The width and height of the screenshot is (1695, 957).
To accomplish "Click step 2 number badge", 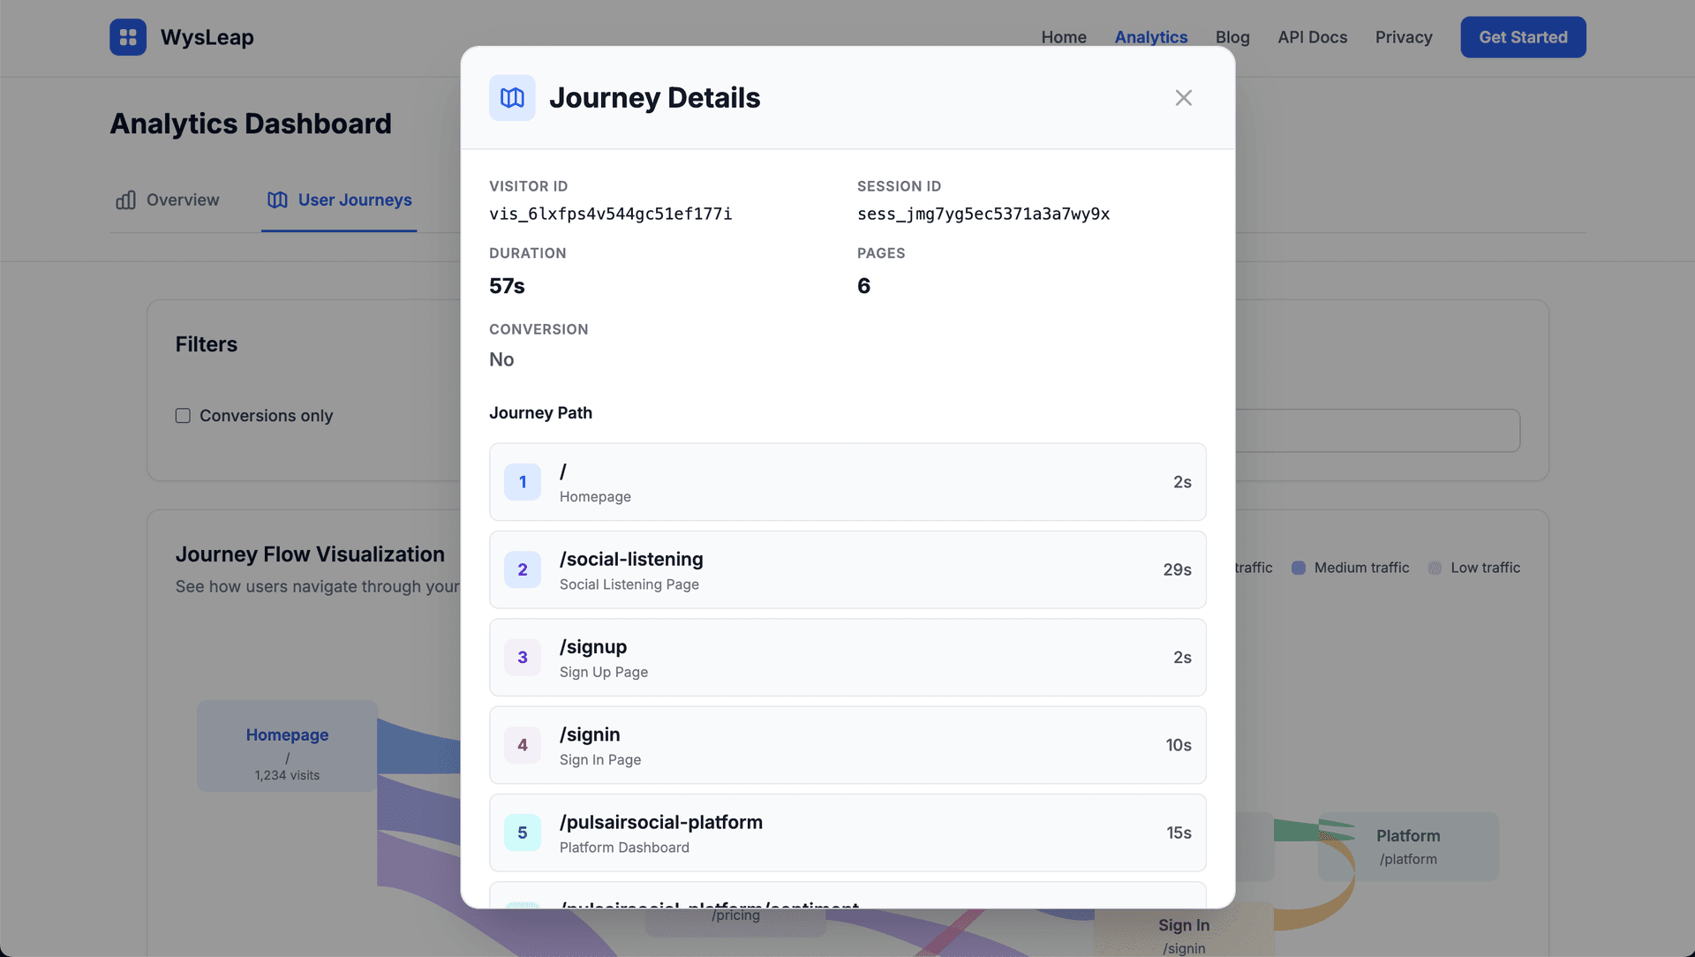I will 523,569.
